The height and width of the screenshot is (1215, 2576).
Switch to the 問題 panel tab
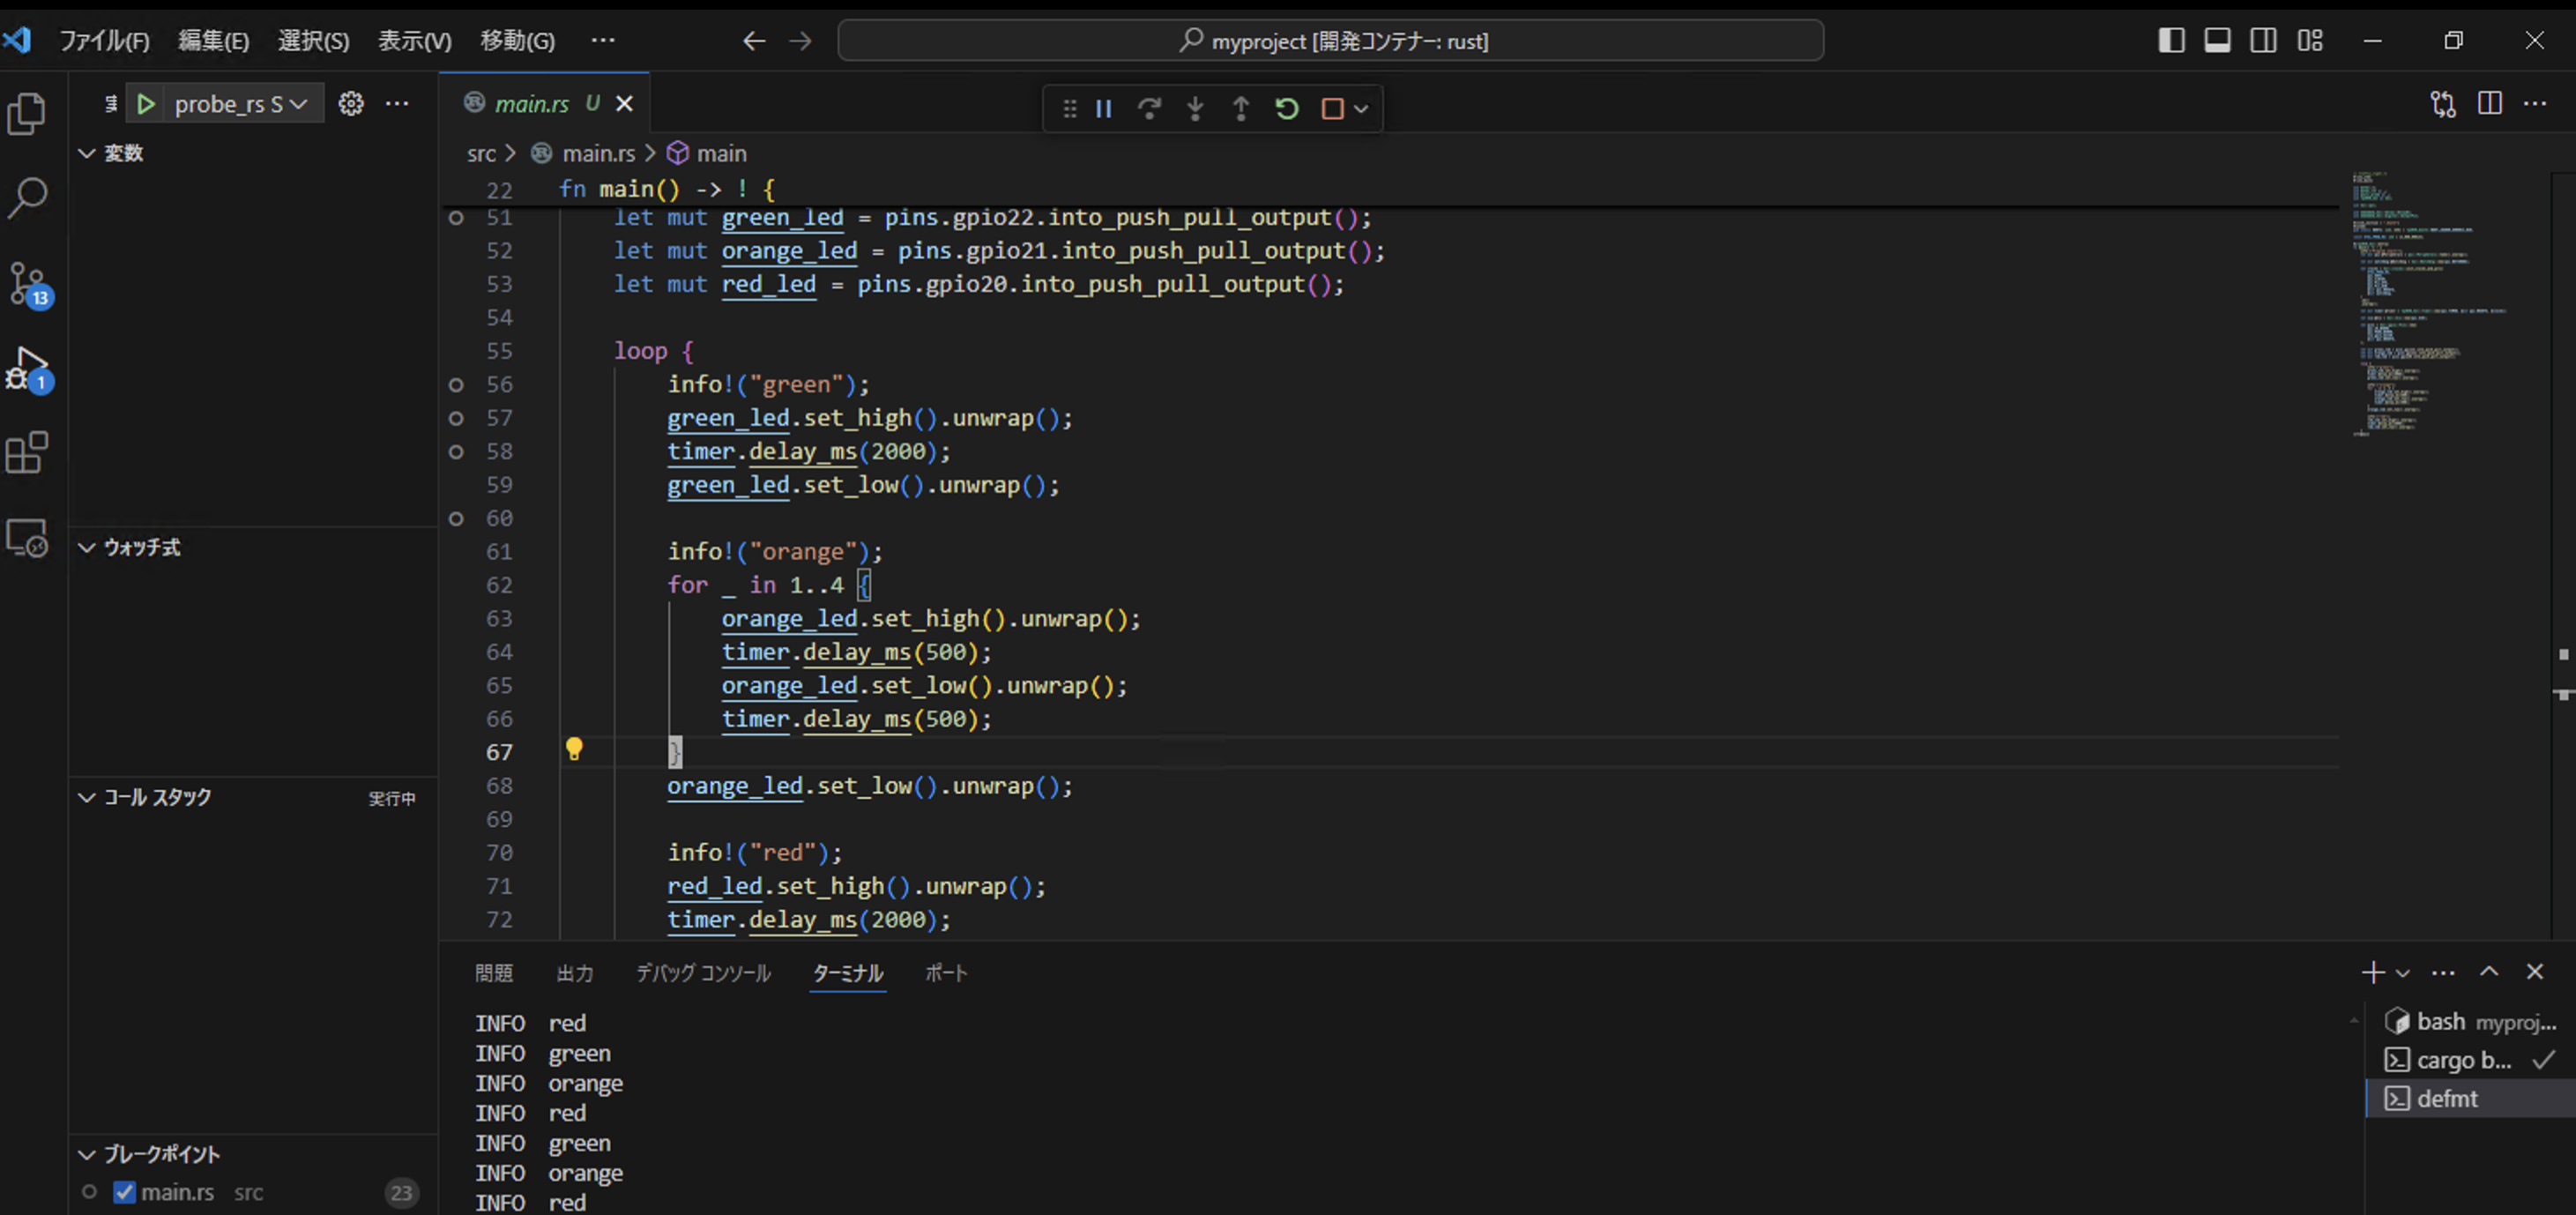pos(494,973)
